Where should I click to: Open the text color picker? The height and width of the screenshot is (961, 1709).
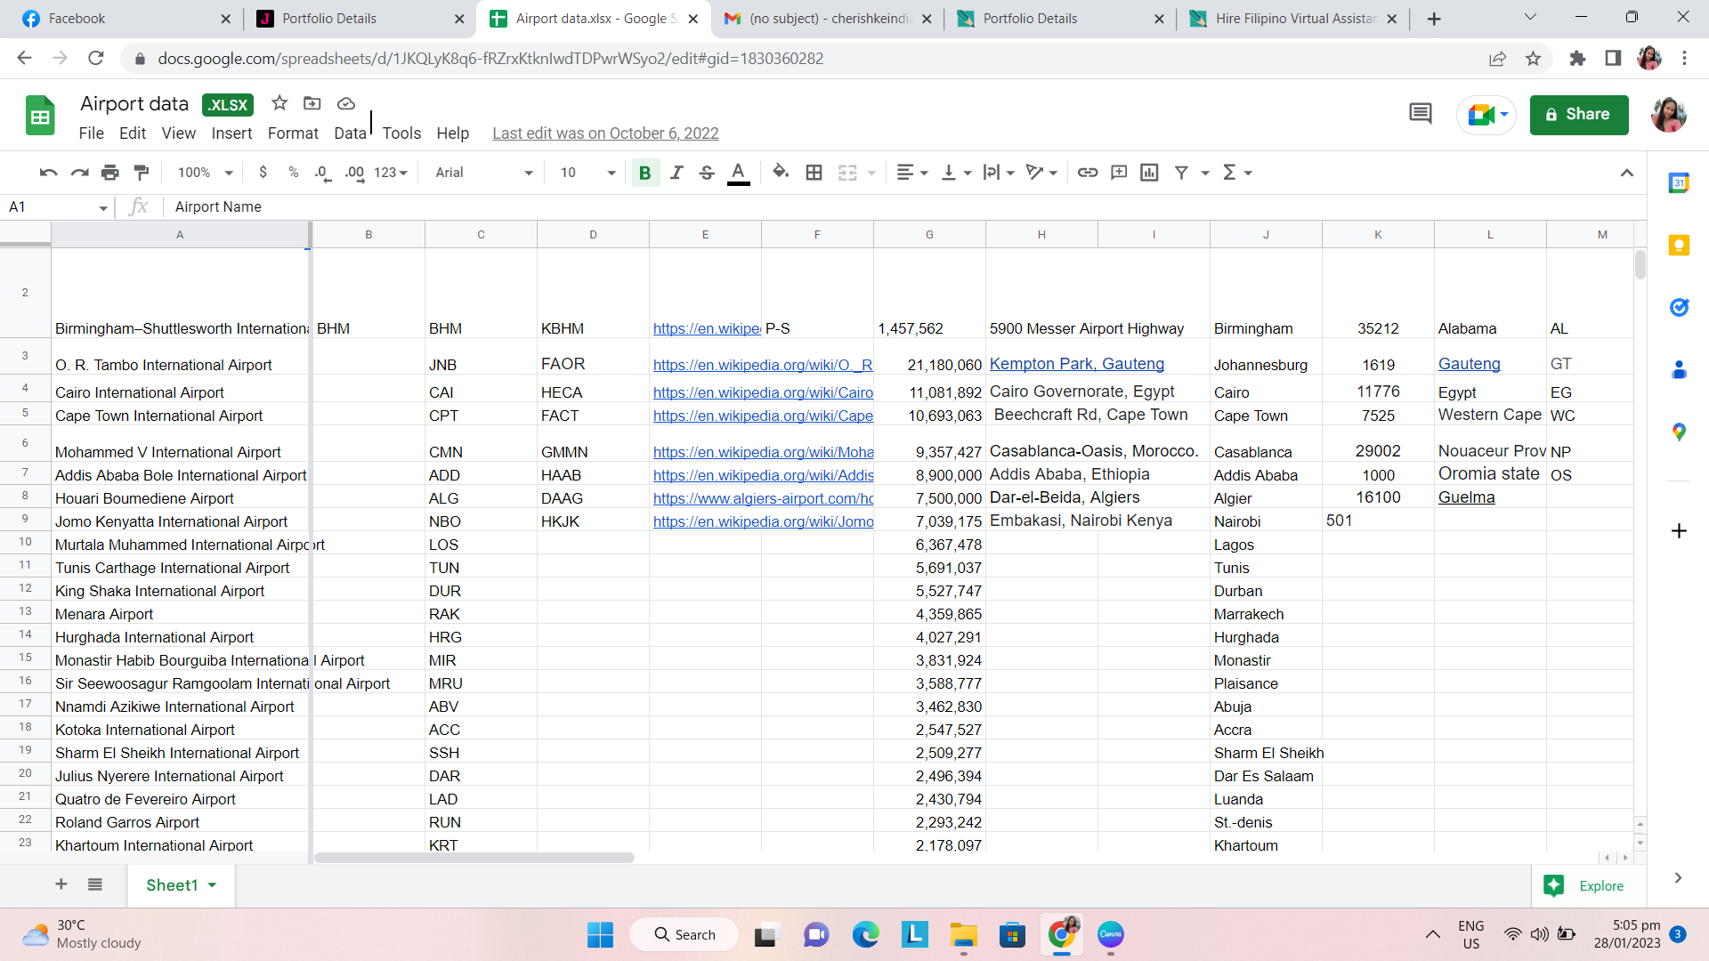click(738, 173)
